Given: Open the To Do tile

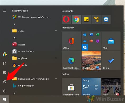Looking at the screenshot, I should (111, 61).
